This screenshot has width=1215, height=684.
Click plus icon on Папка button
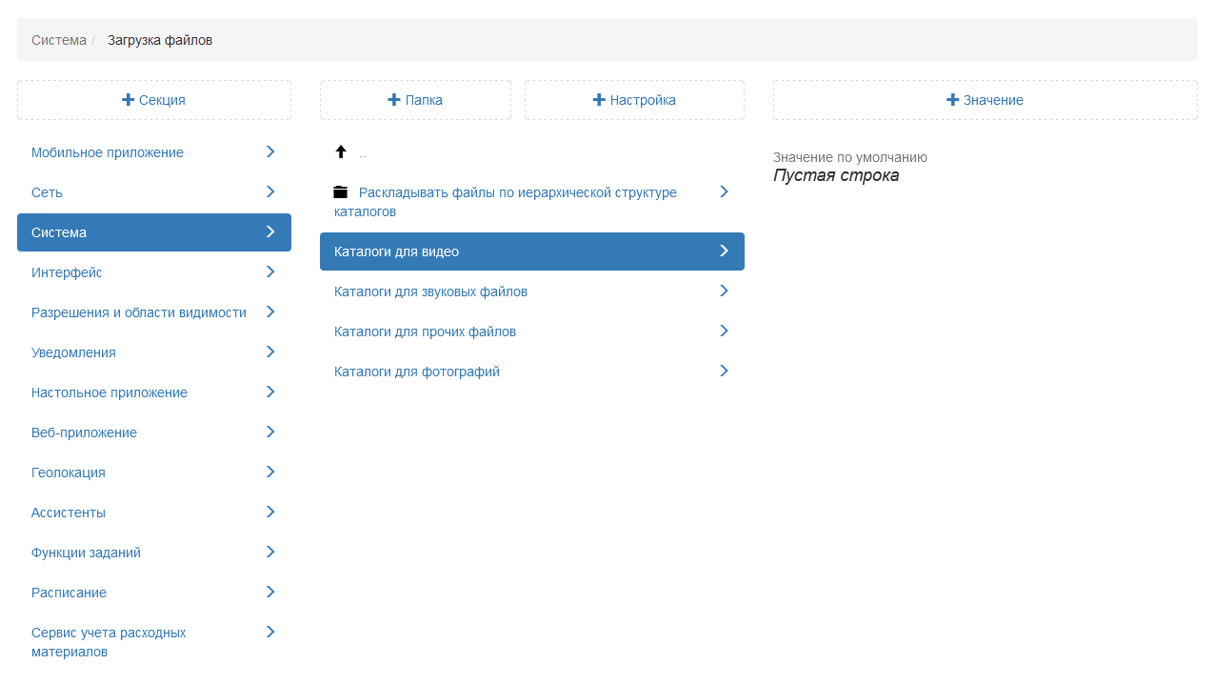(x=394, y=100)
